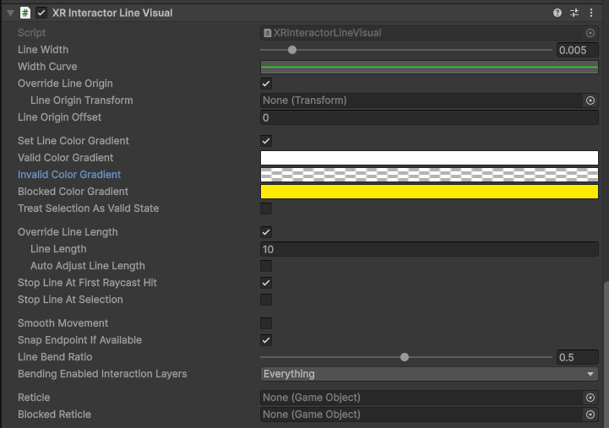
Task: Enable Smooth Movement checkbox
Action: (266, 323)
